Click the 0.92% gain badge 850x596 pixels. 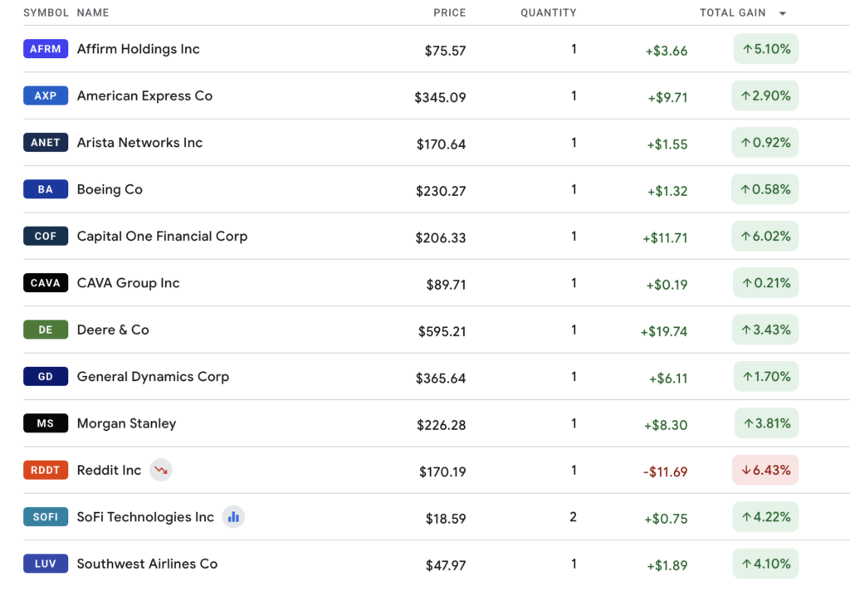[765, 143]
